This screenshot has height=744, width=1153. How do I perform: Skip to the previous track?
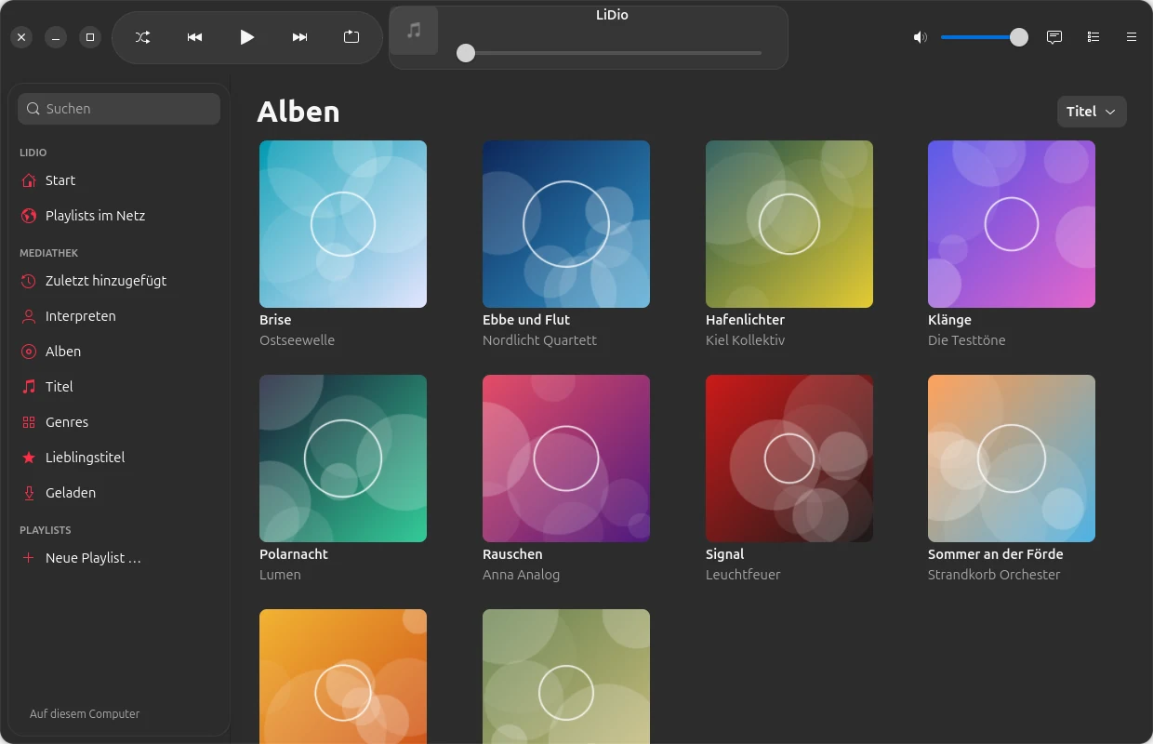coord(194,37)
